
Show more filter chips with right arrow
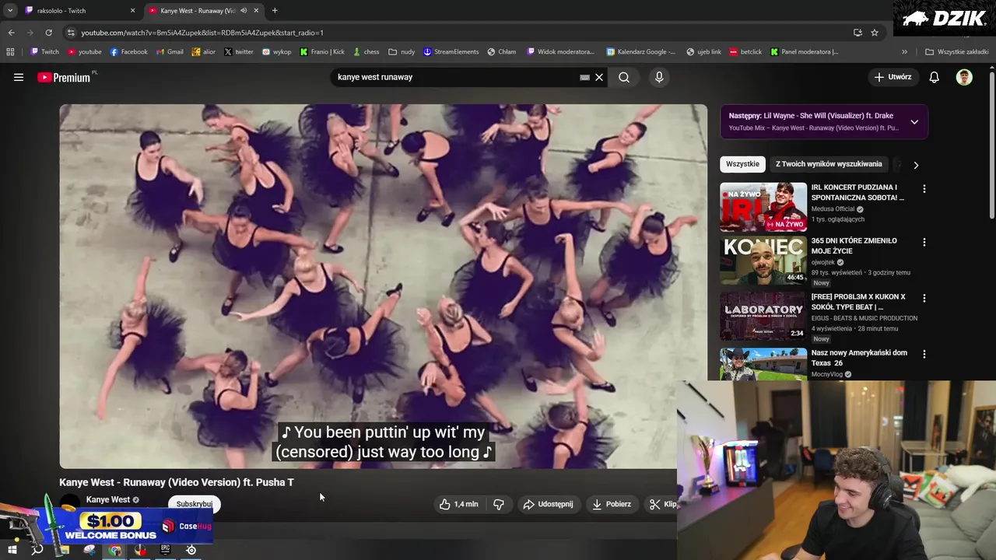[x=916, y=165]
